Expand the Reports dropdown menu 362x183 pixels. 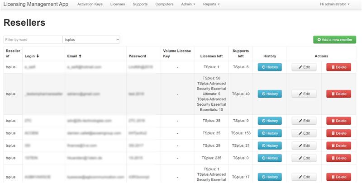pyautogui.click(x=211, y=4)
